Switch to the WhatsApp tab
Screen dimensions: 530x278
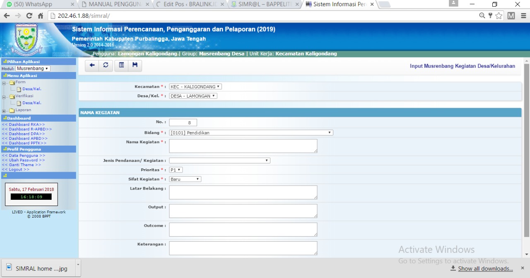[39, 5]
